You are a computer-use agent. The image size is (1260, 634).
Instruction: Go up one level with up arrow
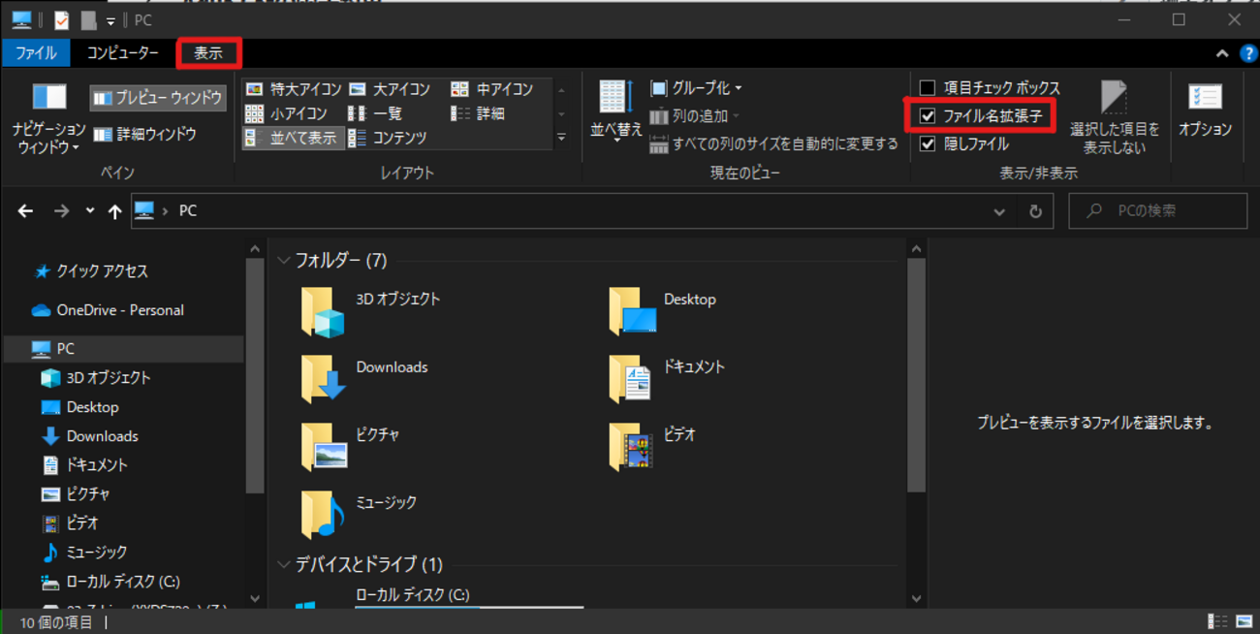(x=115, y=210)
